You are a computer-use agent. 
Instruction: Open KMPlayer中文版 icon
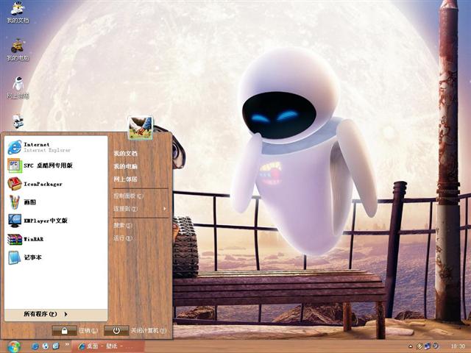click(x=15, y=221)
